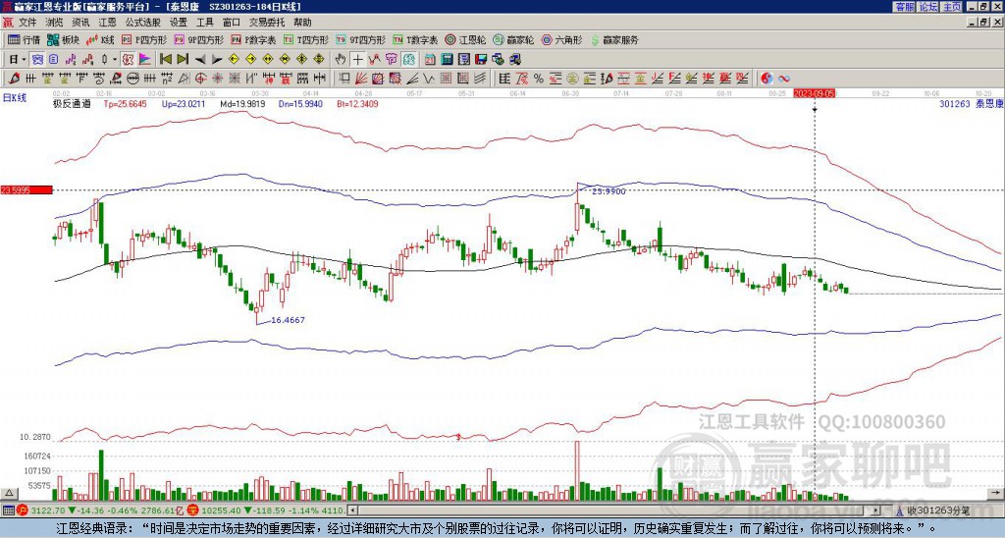1005x538 pixels.
Task: Expand the candlestick style dropdown arrow
Action: [115, 60]
